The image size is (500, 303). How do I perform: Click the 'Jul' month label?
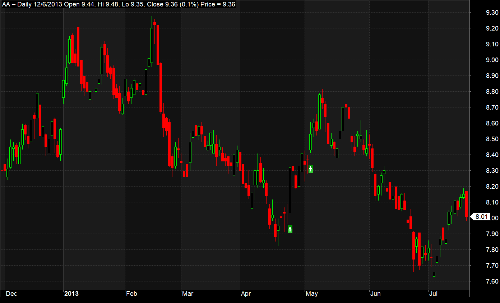point(434,294)
